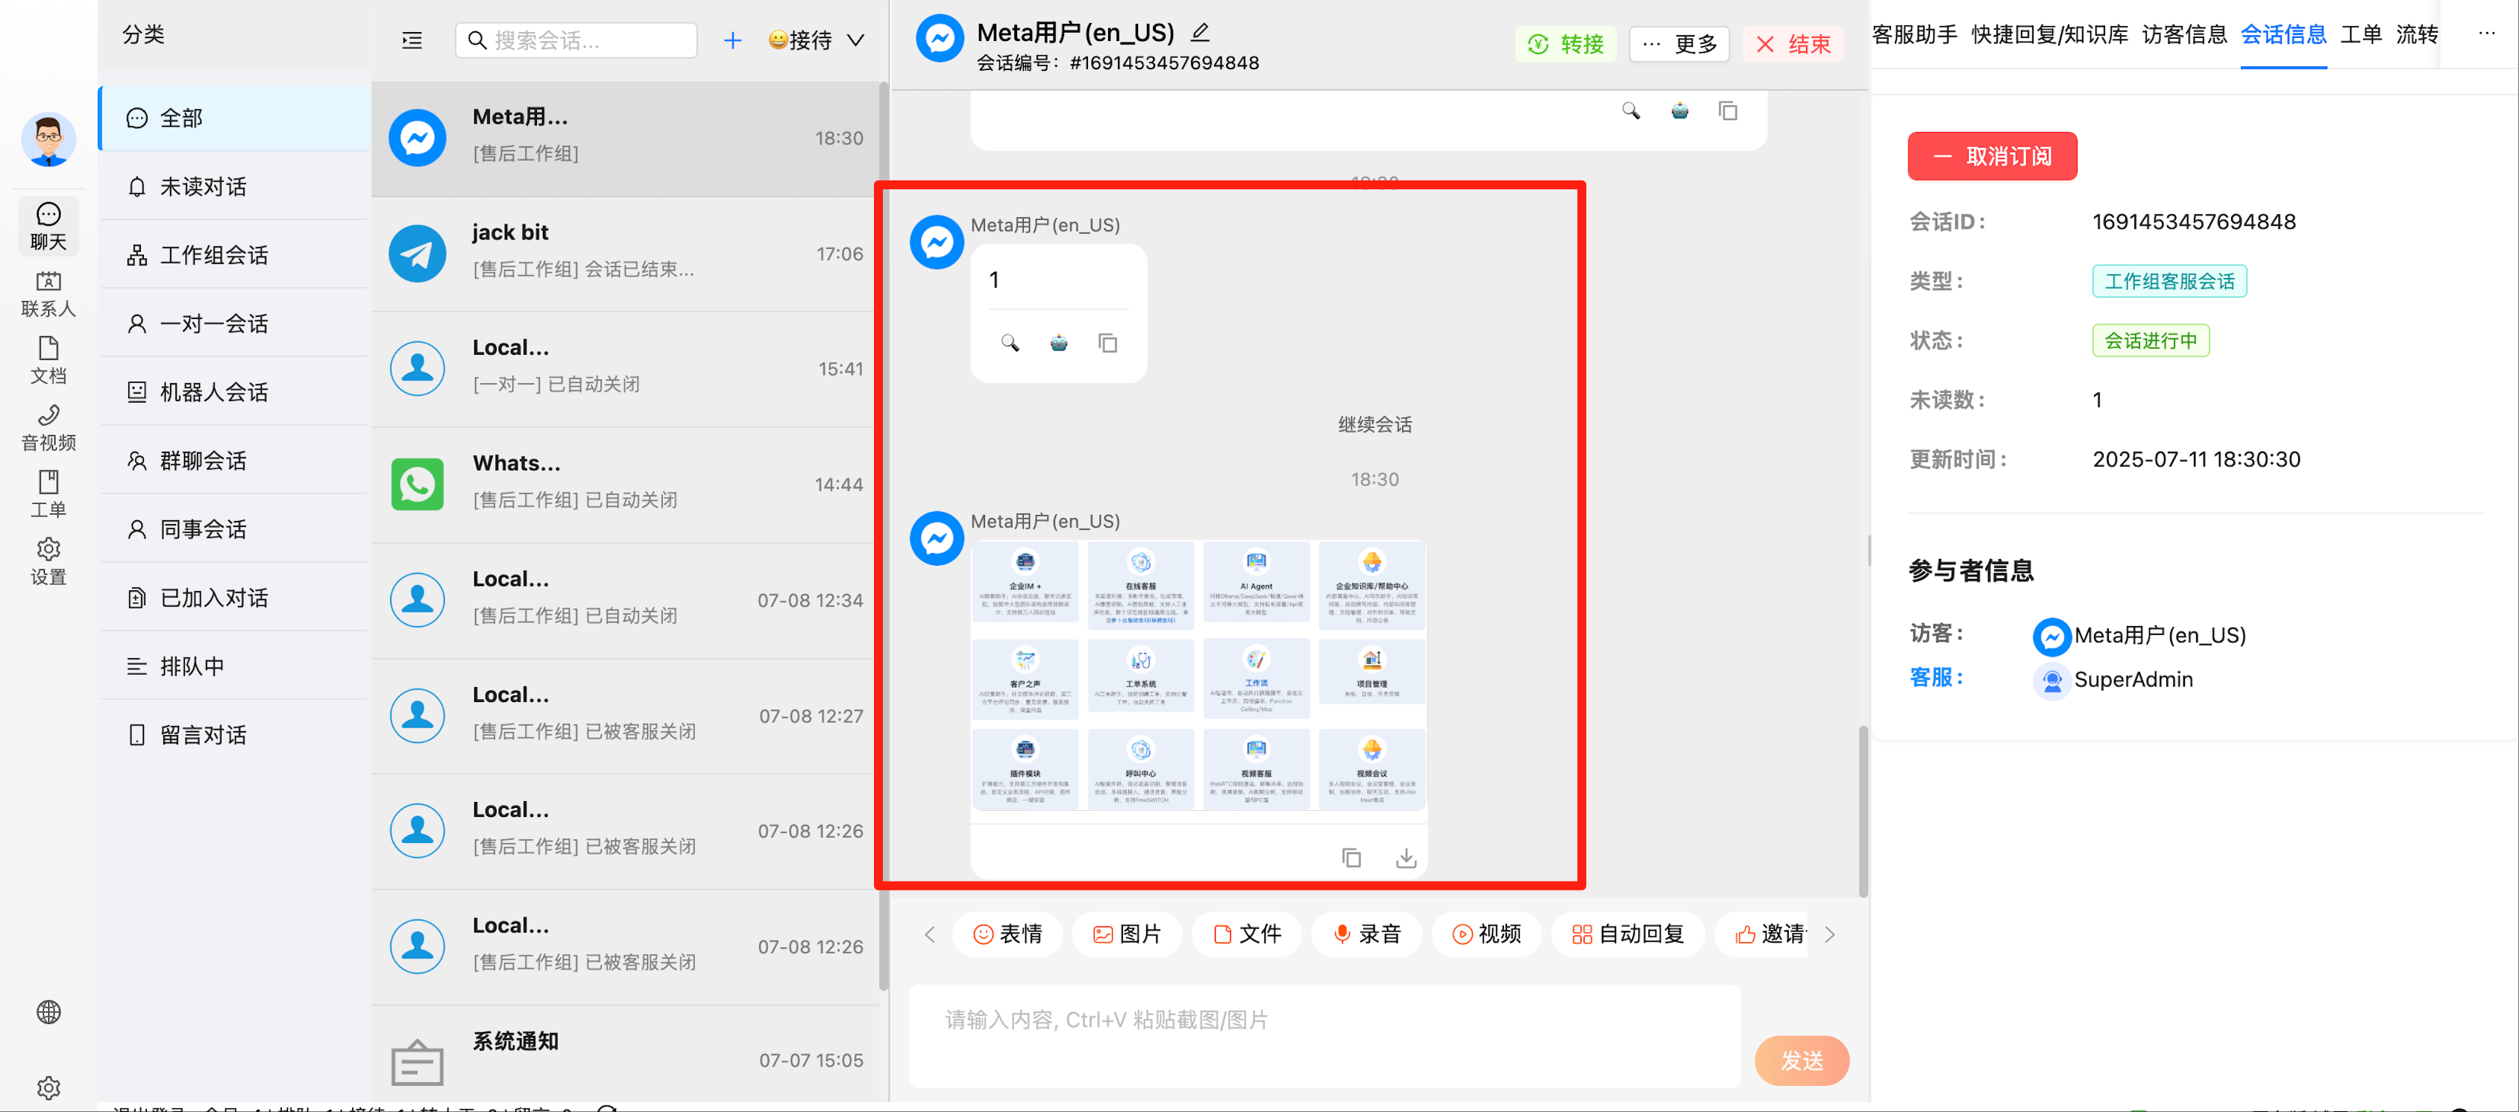Click the robot translate icon under message "1"
This screenshot has width=2519, height=1112.
pos(1058,343)
